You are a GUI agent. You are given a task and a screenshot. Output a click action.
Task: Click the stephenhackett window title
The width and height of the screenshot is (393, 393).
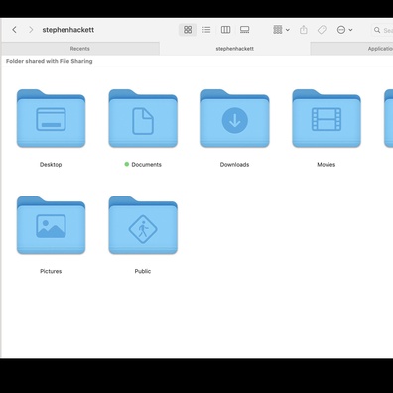point(68,30)
